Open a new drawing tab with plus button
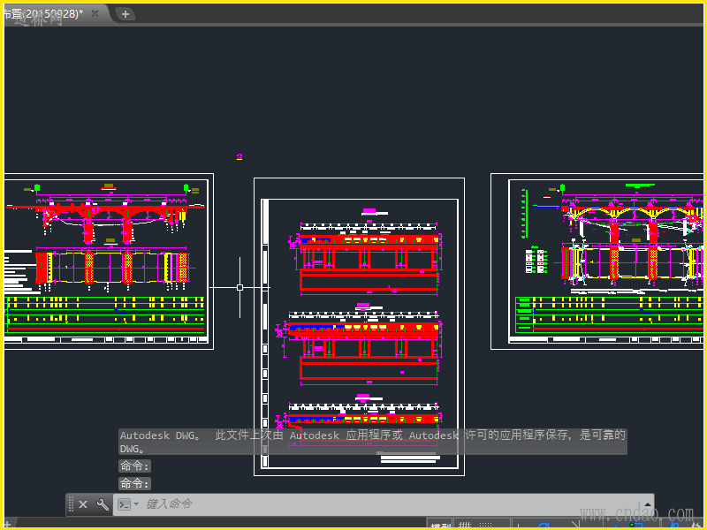The width and height of the screenshot is (707, 530). tap(125, 14)
